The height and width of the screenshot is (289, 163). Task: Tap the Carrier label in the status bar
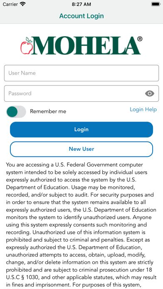(x=10, y=4)
